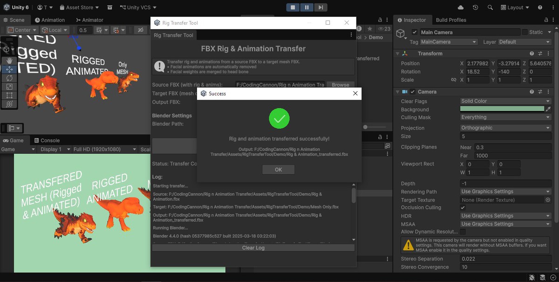
Task: Toggle the Main Camera active checkbox
Action: 415,32
